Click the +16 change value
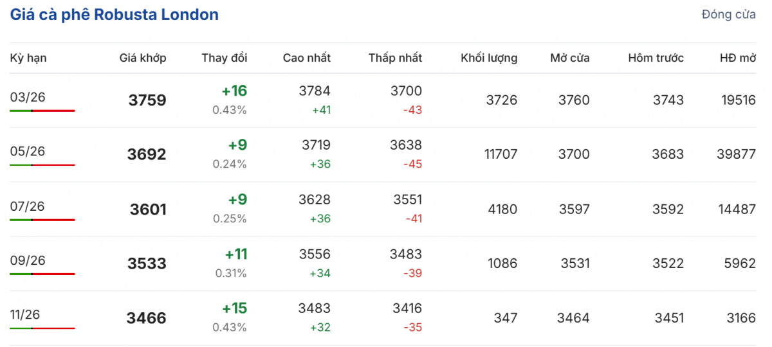This screenshot has height=347, width=772. (234, 91)
